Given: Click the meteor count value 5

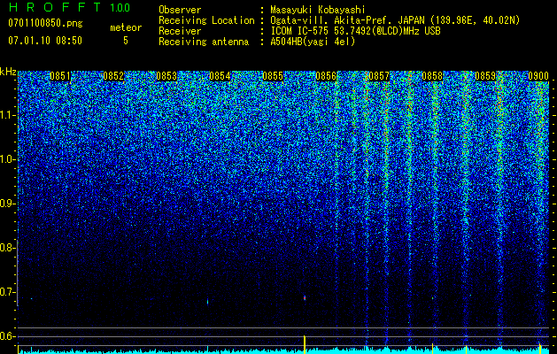Looking at the screenshot, I should click(126, 41).
